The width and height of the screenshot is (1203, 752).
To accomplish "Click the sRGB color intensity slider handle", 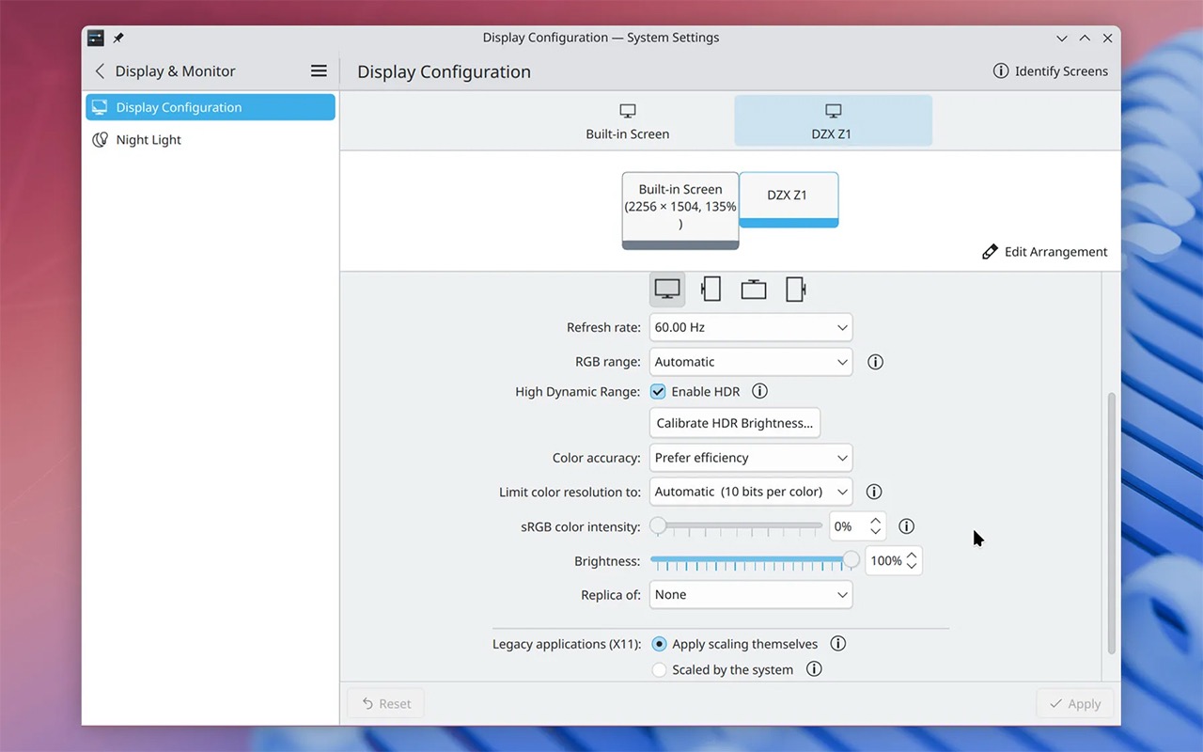I will 658,525.
